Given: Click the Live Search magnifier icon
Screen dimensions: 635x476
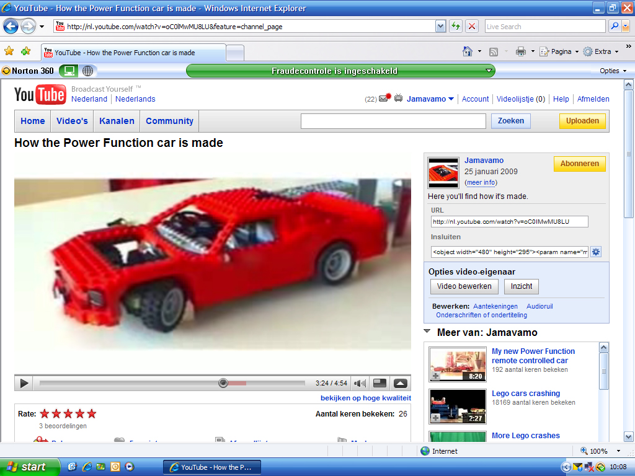Looking at the screenshot, I should (615, 26).
